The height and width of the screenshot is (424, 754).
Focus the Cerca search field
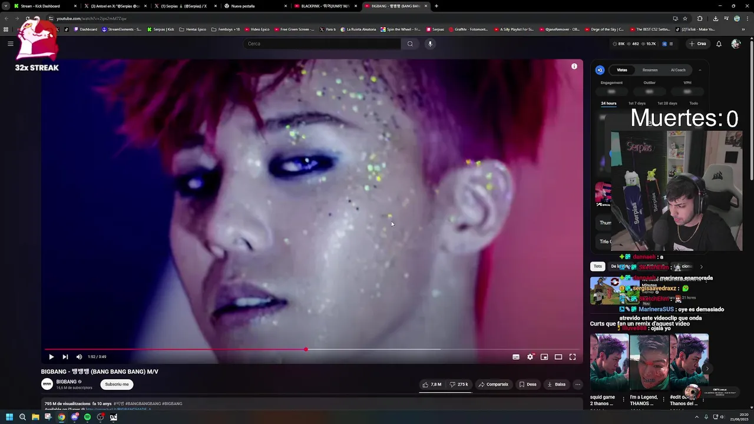322,44
